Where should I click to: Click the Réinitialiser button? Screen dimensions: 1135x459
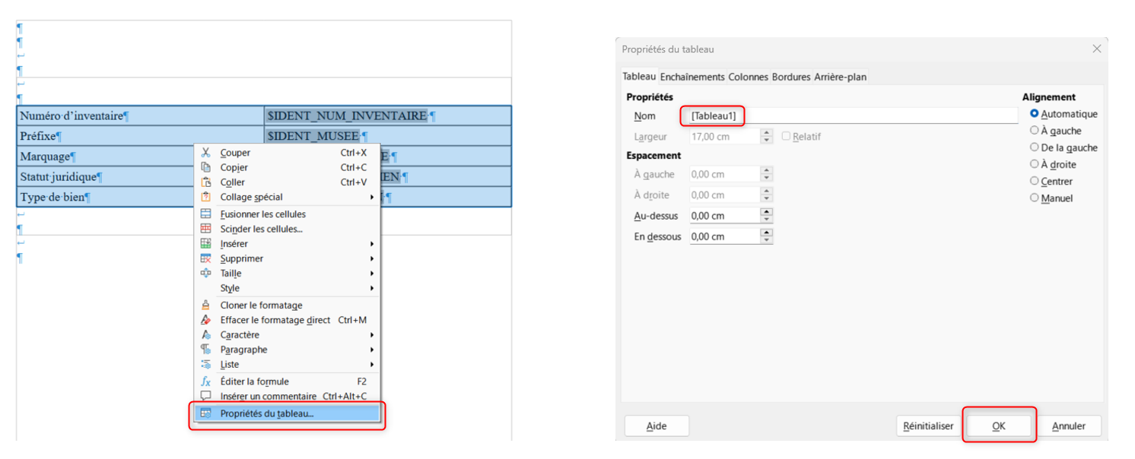[927, 426]
